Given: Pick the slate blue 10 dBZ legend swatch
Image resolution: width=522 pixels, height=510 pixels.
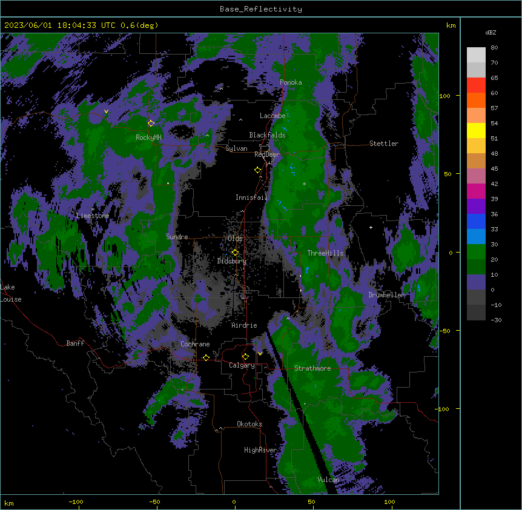Looking at the screenshot, I should [x=476, y=282].
